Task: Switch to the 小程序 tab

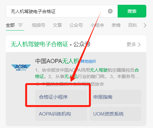Action: (x=97, y=25)
